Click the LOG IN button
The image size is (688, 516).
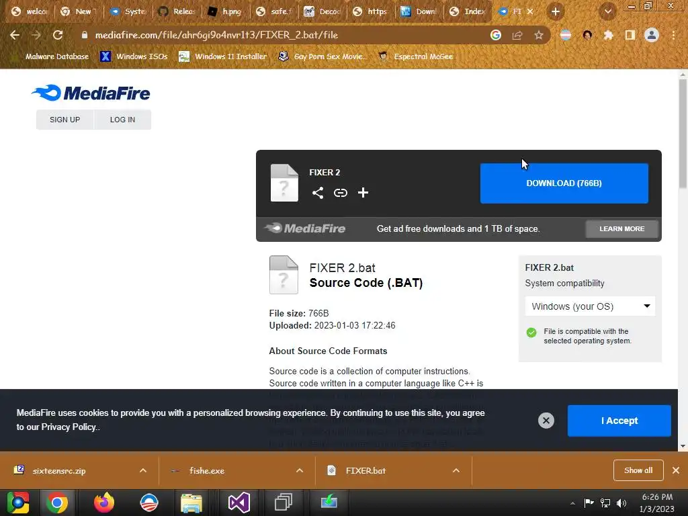122,120
